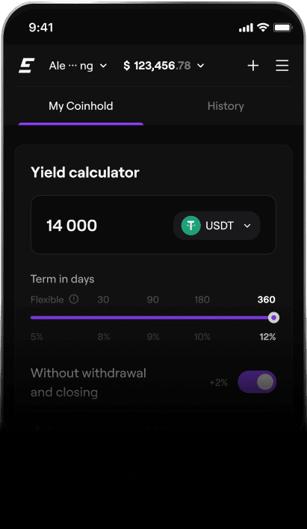The image size is (307, 529).
Task: Click the term slider handle at 360
Action: click(x=273, y=318)
